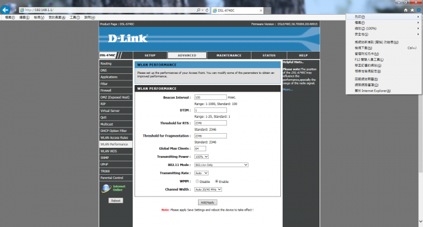Click the Threshold for RTS field

point(210,123)
